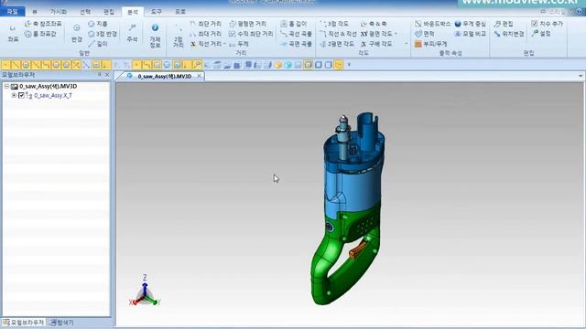Click the magnifier icon in toolbar

(x=197, y=65)
